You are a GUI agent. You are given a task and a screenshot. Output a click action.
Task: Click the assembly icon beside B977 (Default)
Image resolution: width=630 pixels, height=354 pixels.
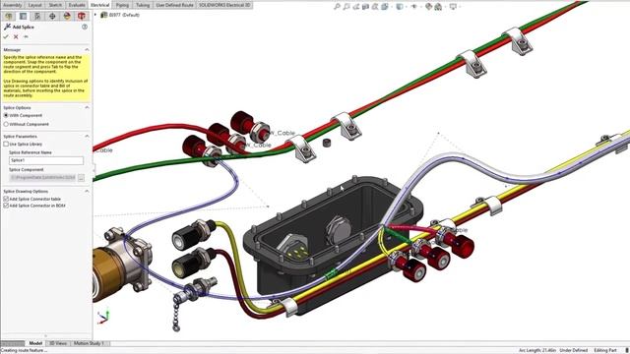[104, 15]
